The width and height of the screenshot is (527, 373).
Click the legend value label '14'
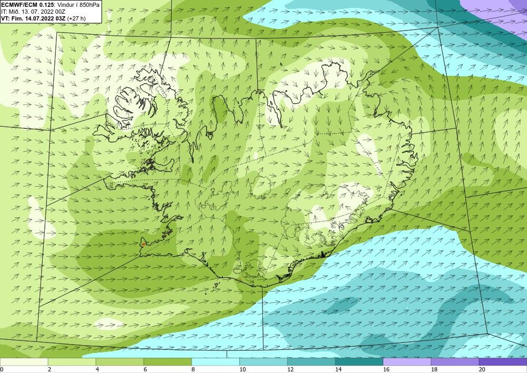click(x=338, y=370)
